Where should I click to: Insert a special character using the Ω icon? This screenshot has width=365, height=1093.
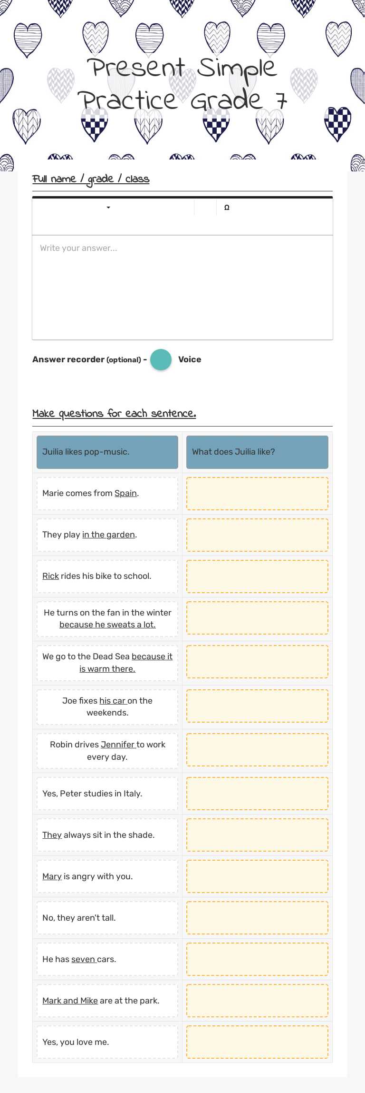pyautogui.click(x=227, y=207)
